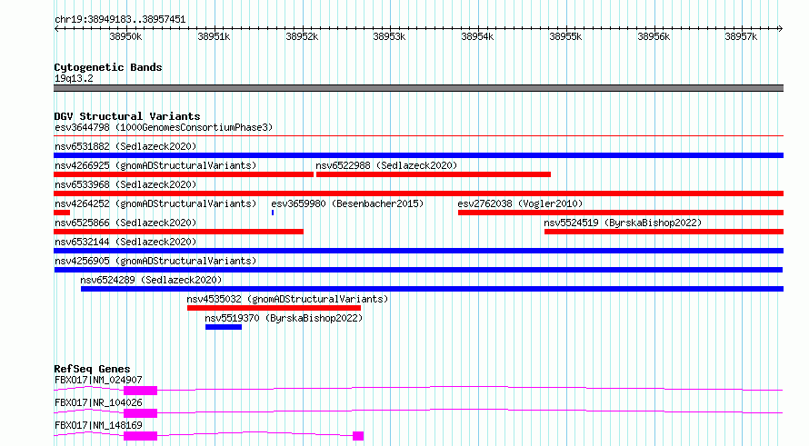This screenshot has height=446, width=809.
Task: Select the blue nsv6524289 variant bar
Action: [x=433, y=289]
